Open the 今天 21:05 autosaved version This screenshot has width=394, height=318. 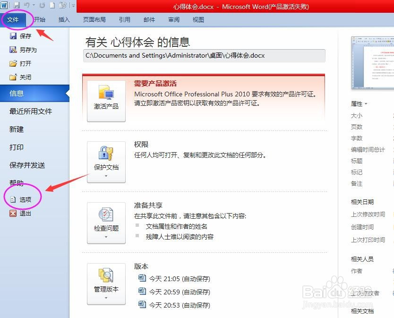(180, 279)
